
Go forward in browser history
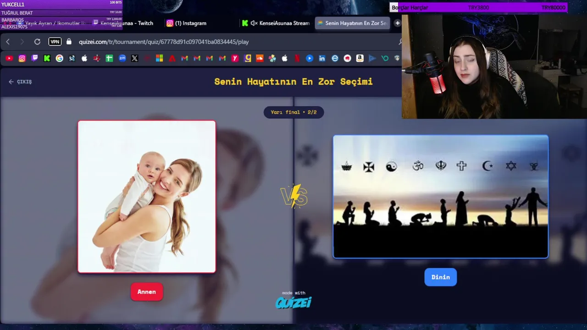(22, 42)
